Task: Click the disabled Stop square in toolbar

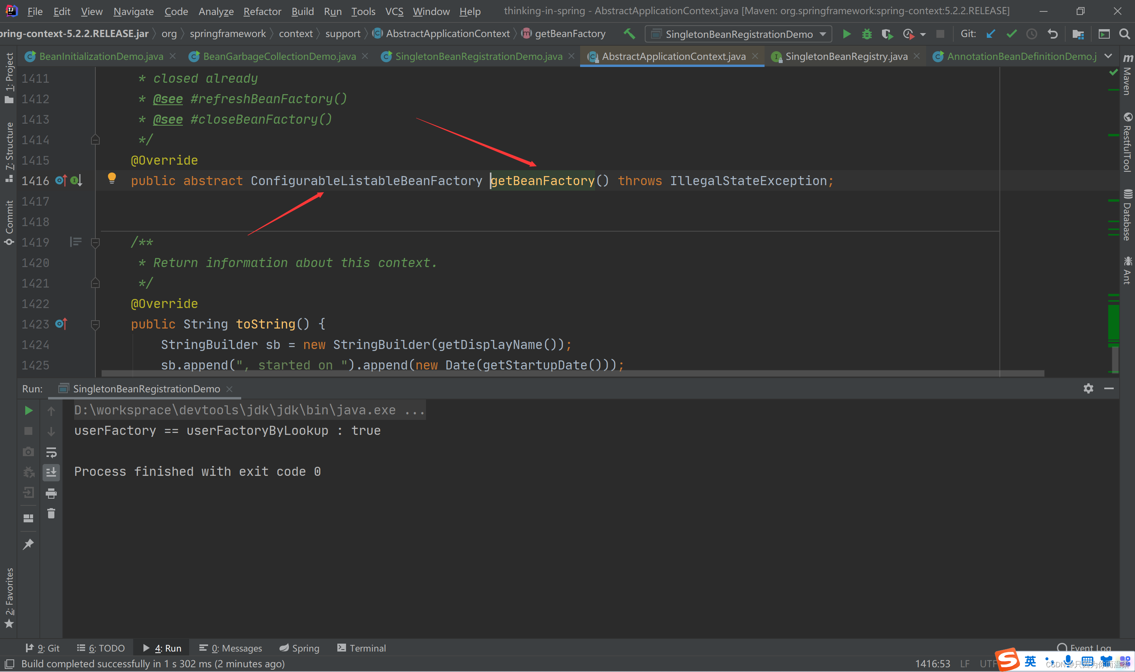Action: click(940, 34)
